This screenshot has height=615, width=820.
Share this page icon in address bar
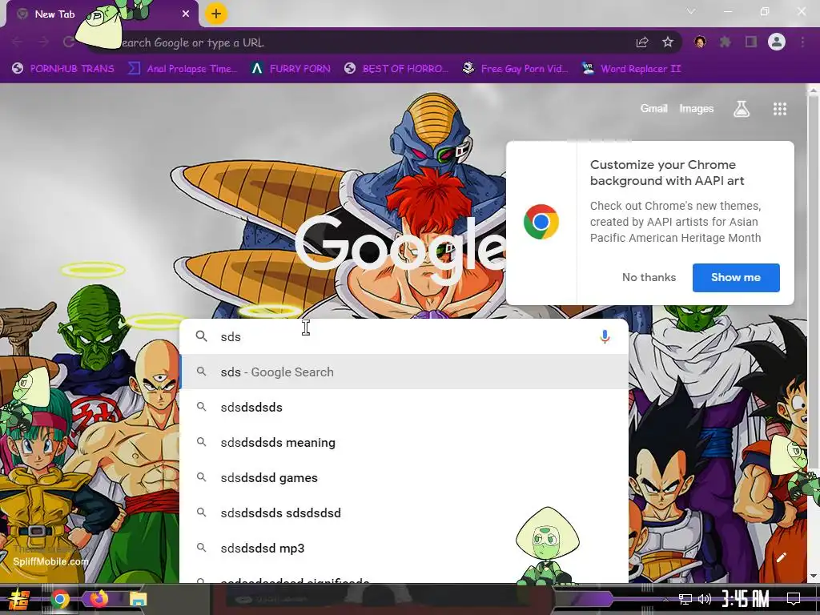pos(642,42)
